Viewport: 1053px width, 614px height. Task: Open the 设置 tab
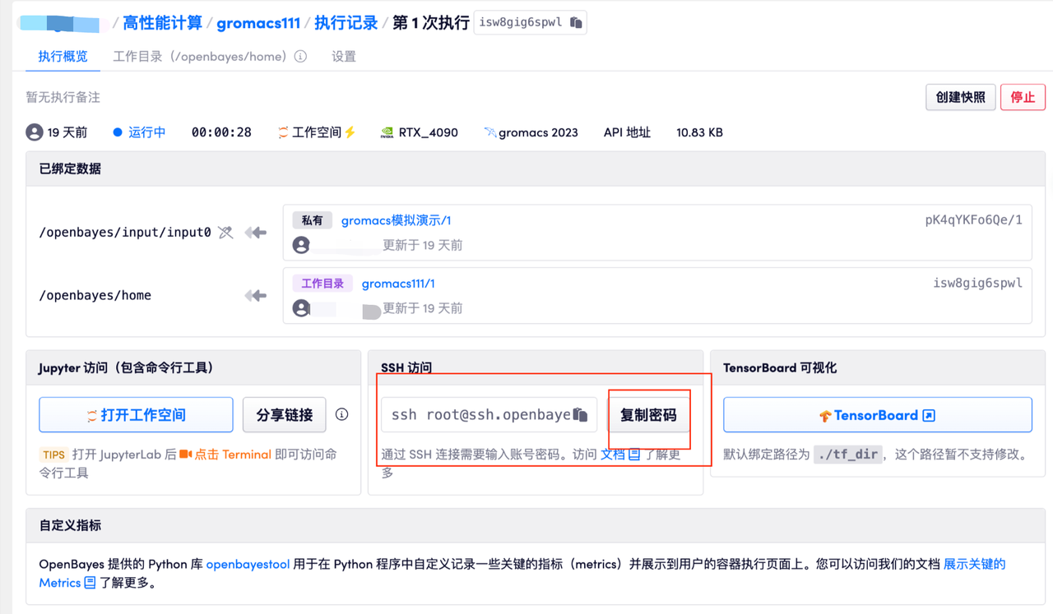coord(344,57)
